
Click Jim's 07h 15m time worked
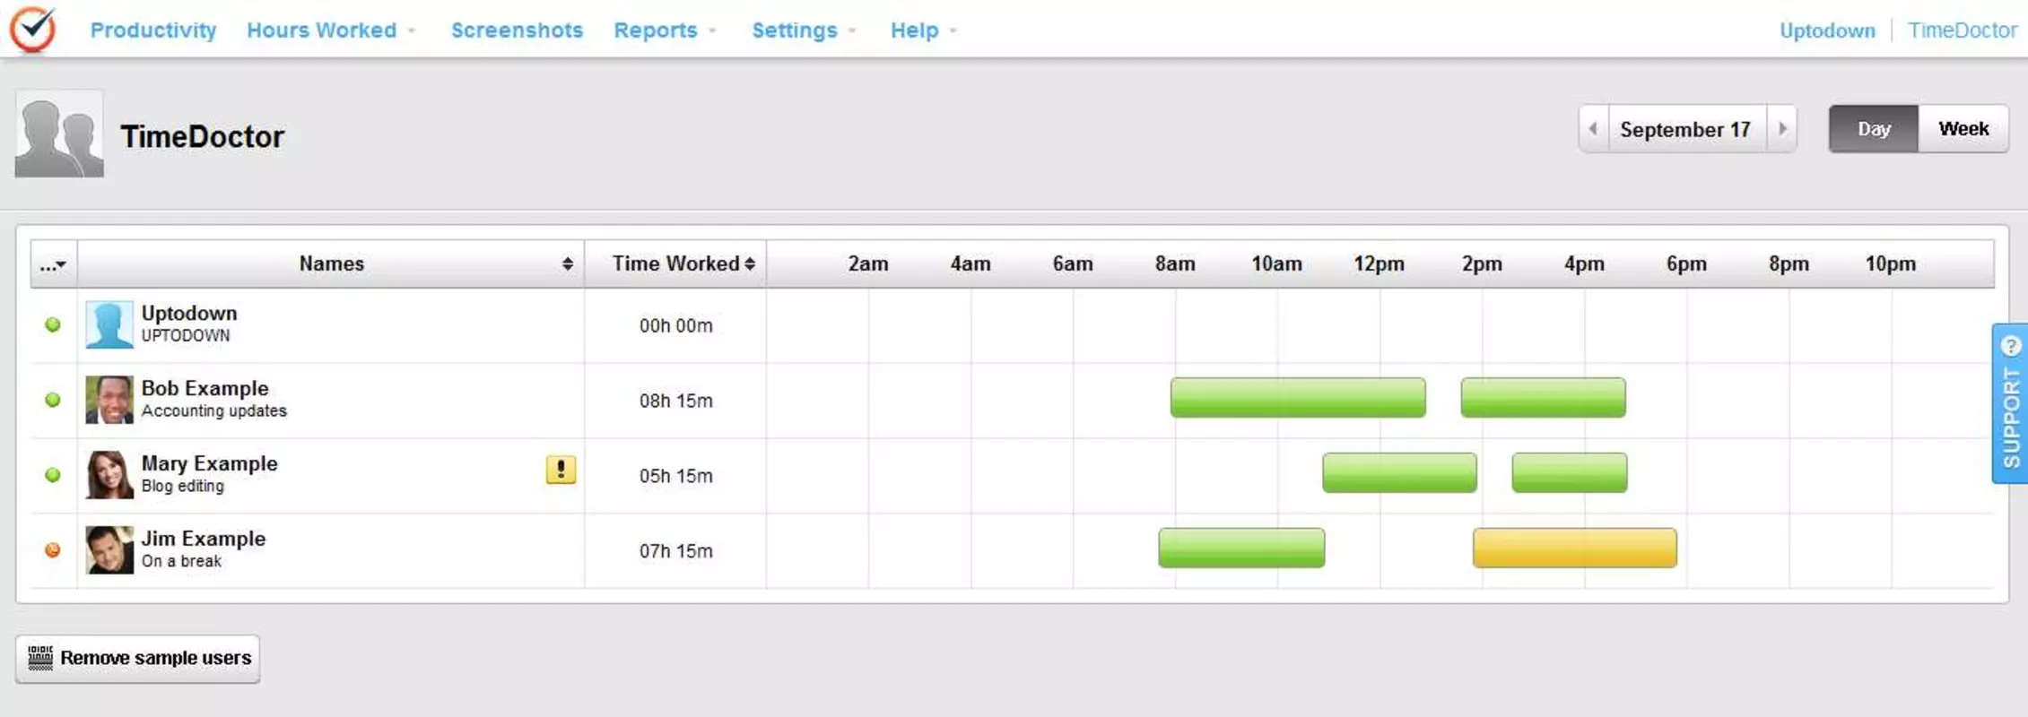pos(676,551)
